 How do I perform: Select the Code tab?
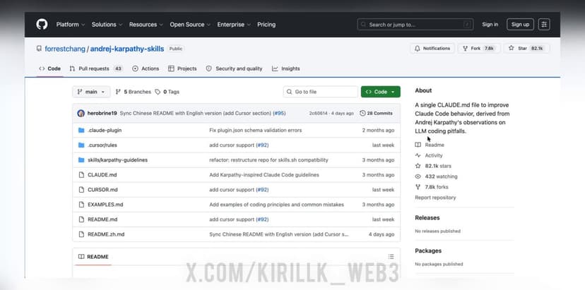coord(49,68)
